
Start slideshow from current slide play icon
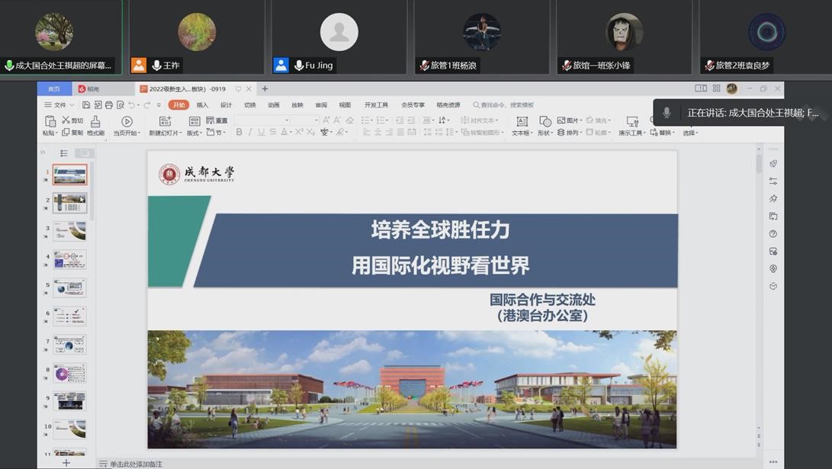tap(127, 121)
